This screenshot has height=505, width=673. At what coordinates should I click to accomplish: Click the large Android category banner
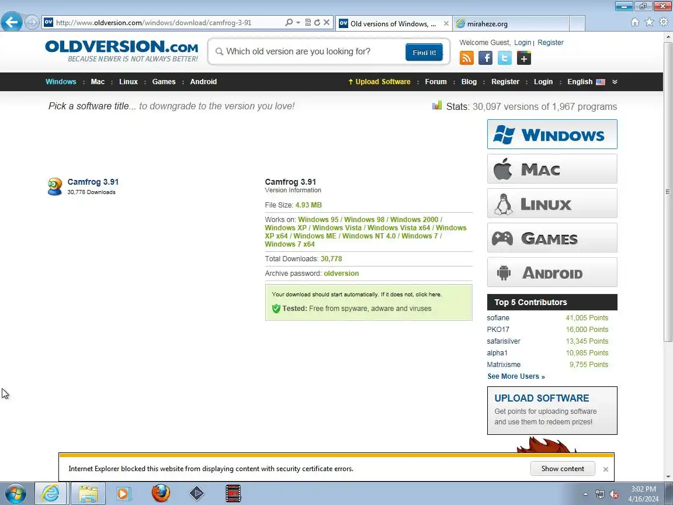coord(552,272)
